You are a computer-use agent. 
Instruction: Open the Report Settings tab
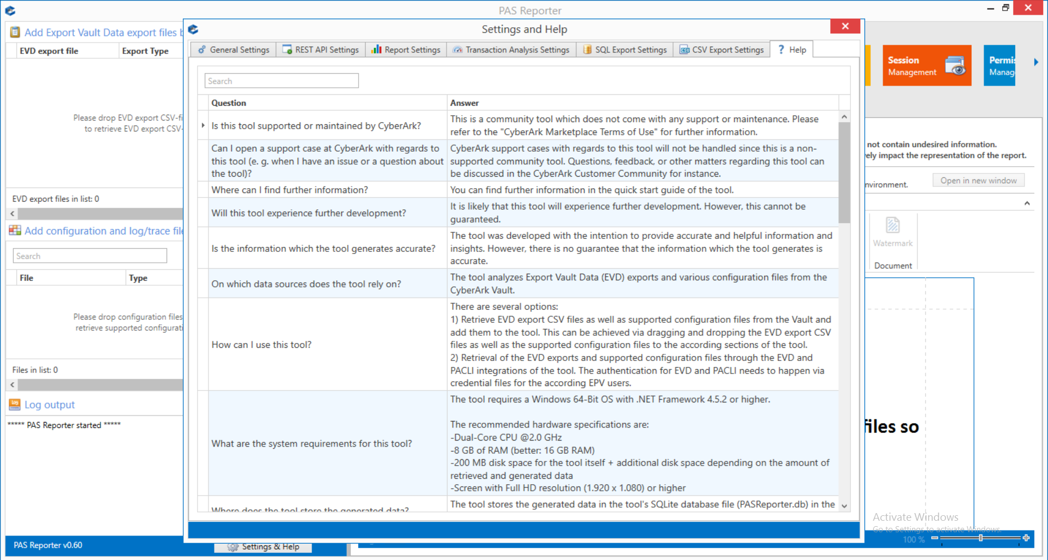coord(406,50)
